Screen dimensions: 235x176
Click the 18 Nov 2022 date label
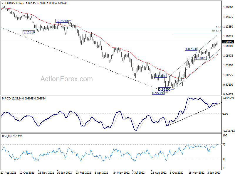pos(196,172)
